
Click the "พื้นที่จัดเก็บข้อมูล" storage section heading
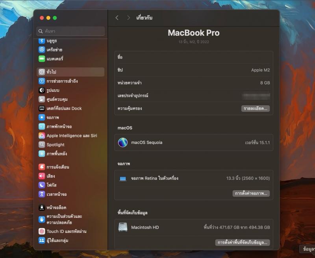133,213
